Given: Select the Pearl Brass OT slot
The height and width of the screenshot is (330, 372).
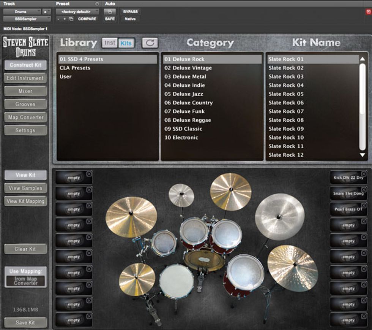Looking at the screenshot, I should coord(348,209).
